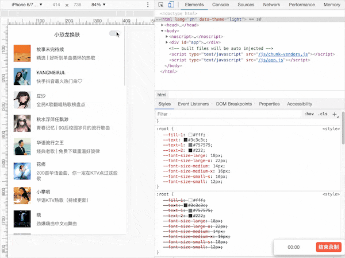Open the Event Listeners tab

(x=193, y=104)
